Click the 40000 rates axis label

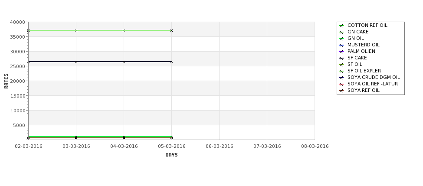17,22
